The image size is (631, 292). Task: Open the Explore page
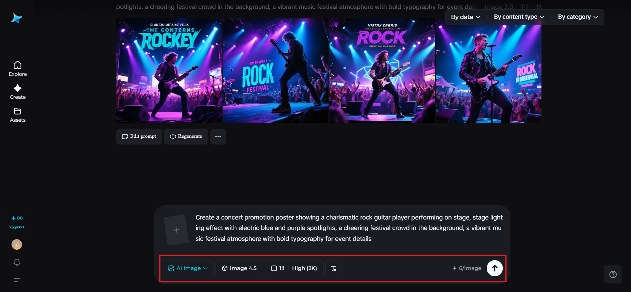[x=18, y=69]
